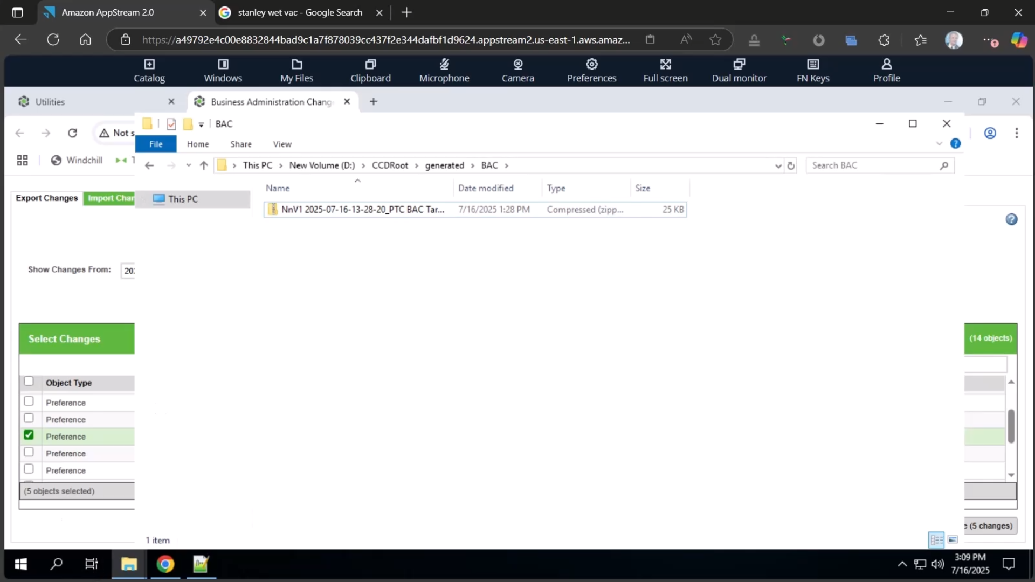Open the recent locations dropdown arrow
The image size is (1035, 582).
pos(188,165)
